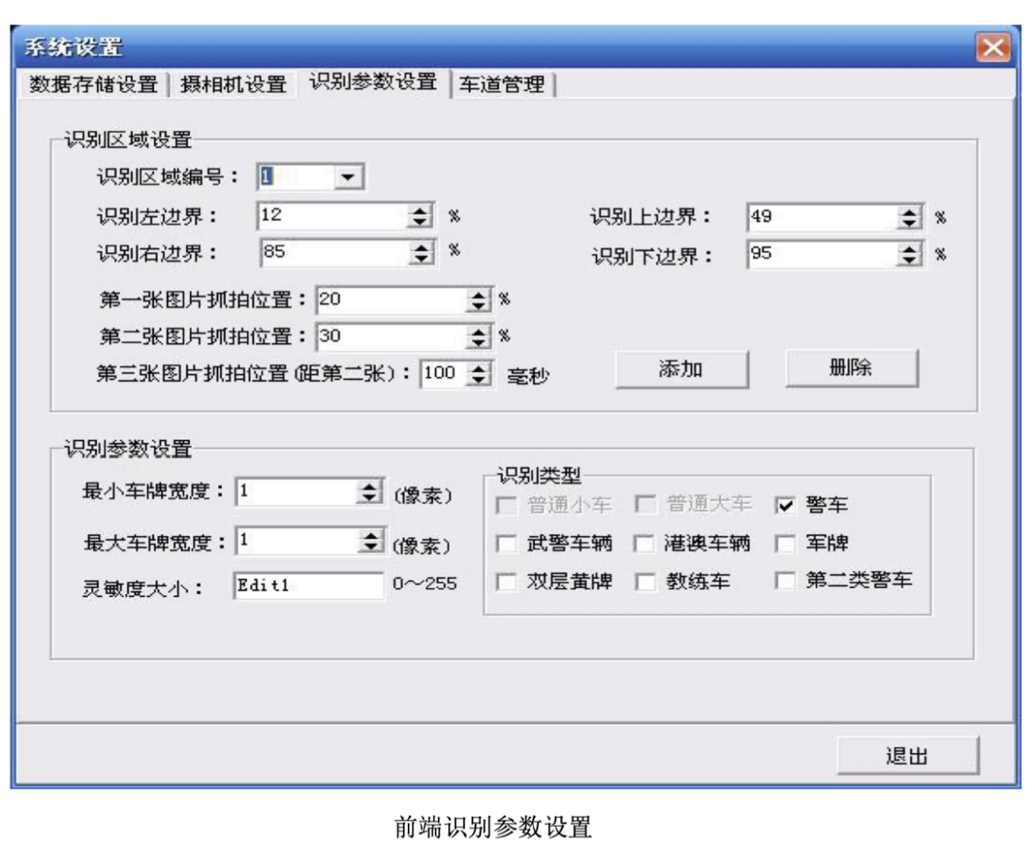Click the 最小车牌宽度 spinner arrows

369,492
